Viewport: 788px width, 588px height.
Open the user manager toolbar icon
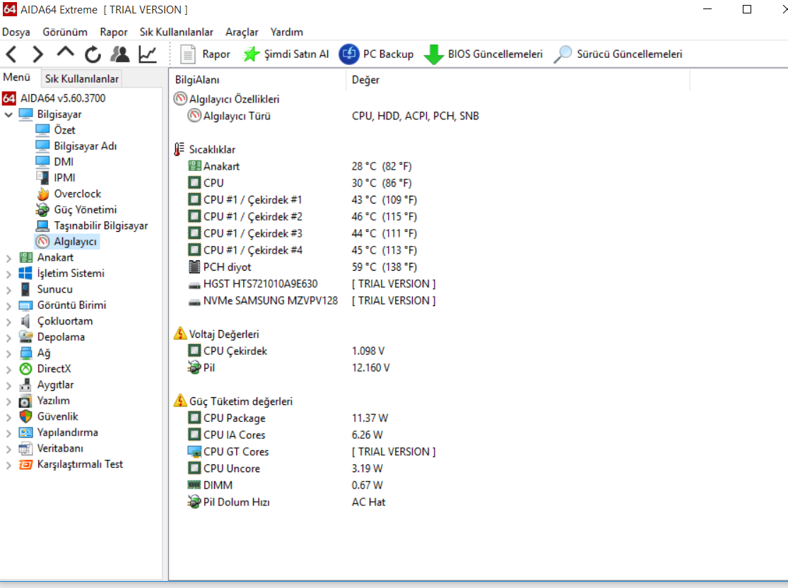point(119,54)
